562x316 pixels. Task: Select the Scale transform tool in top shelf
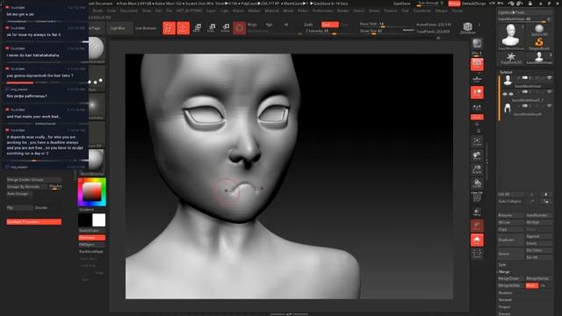click(x=211, y=28)
